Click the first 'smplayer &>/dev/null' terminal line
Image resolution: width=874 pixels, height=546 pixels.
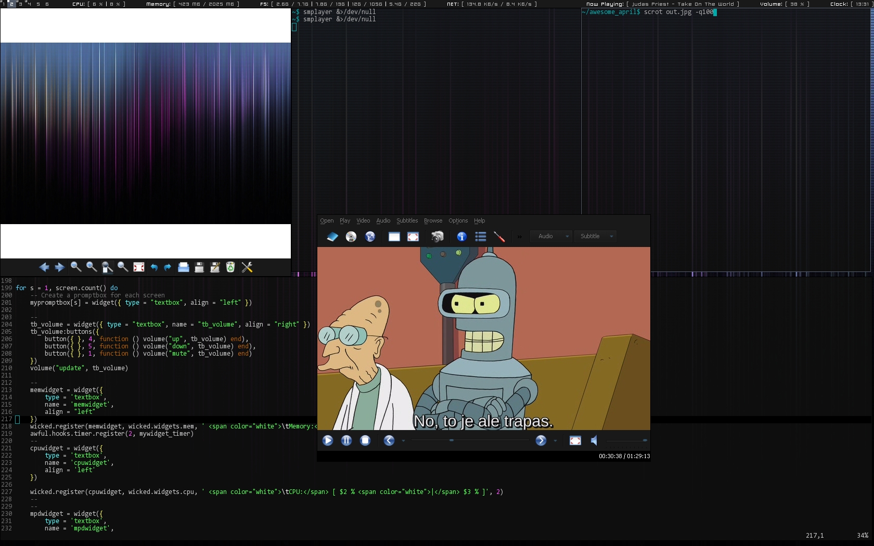[x=339, y=12]
